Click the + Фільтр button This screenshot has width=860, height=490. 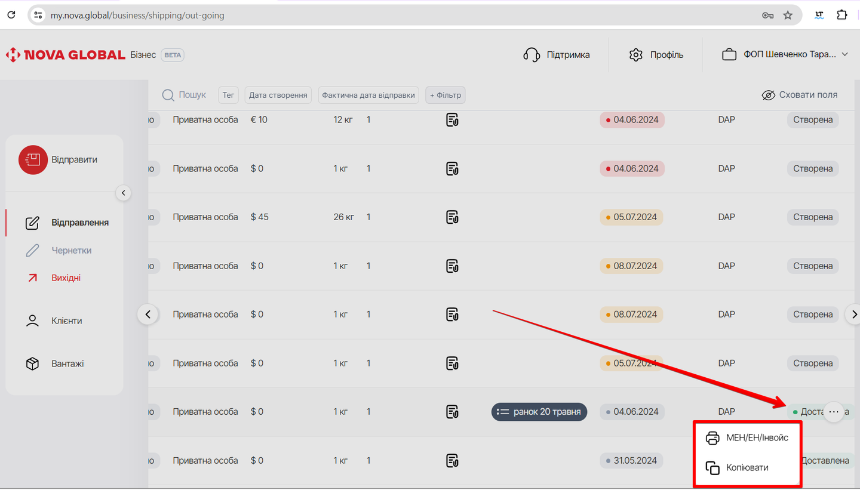click(445, 95)
